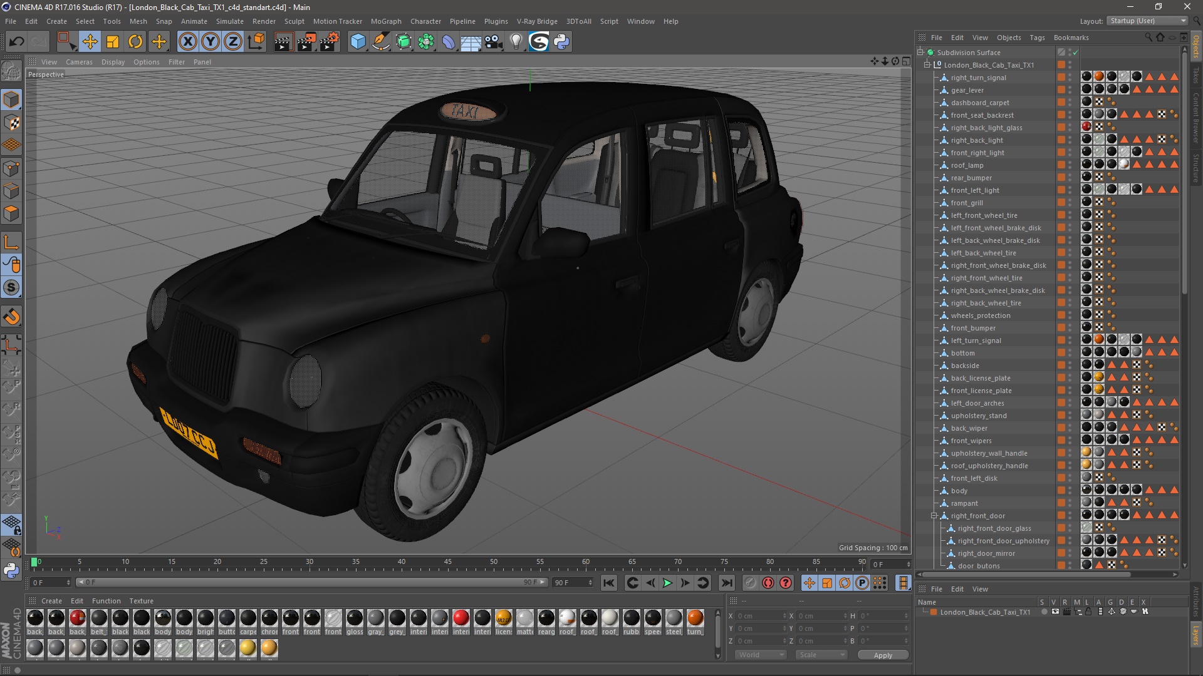Click the Play button on timeline
The width and height of the screenshot is (1203, 676).
pyautogui.click(x=667, y=583)
